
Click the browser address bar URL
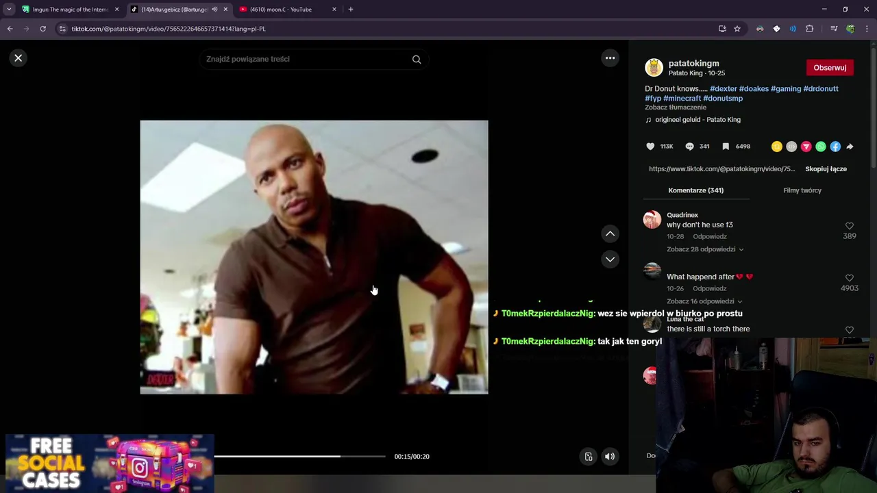pos(169,29)
